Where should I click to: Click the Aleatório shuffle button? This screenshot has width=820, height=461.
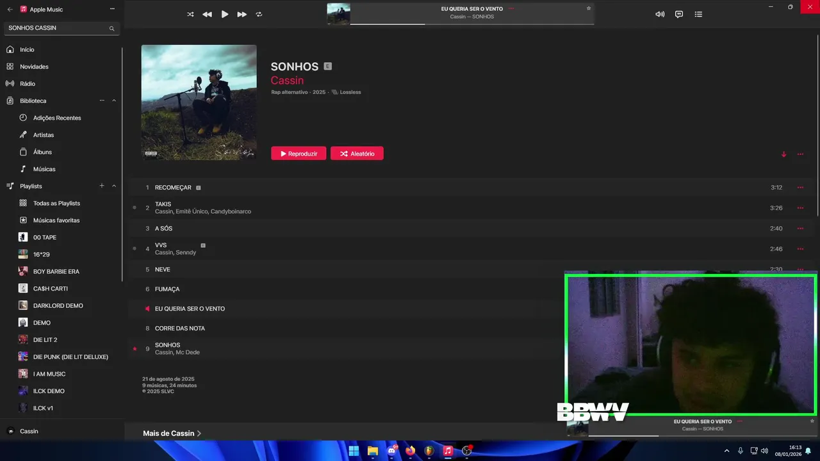coord(357,154)
